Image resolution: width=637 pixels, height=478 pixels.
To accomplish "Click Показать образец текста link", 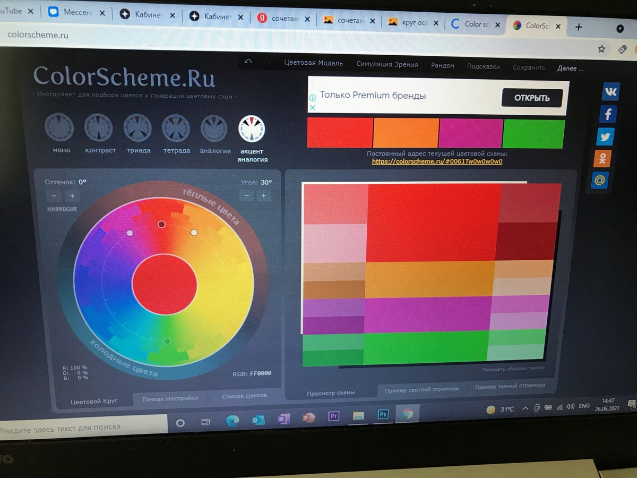I will 513,368.
